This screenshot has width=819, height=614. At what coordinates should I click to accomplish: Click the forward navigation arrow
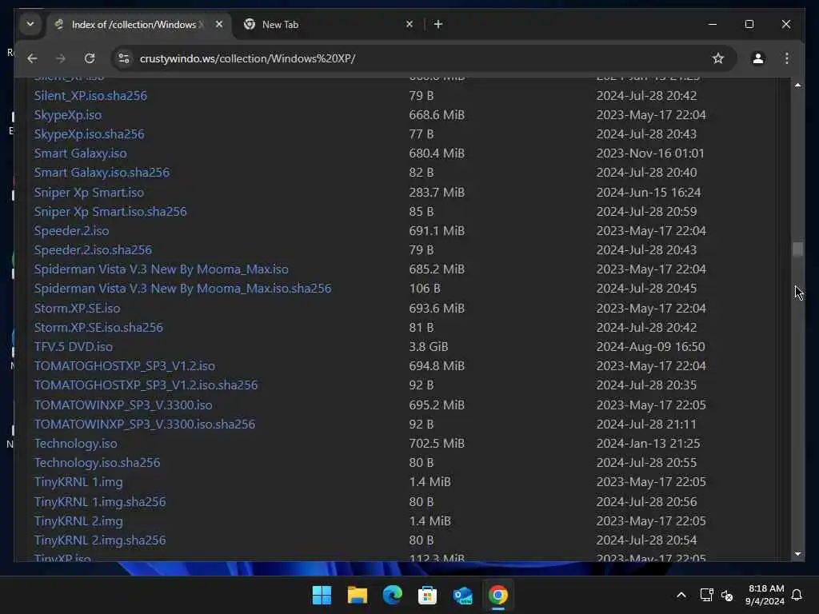click(x=61, y=58)
